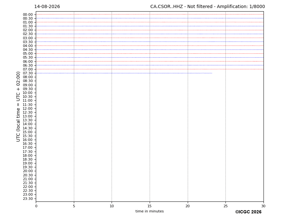Click the x-axis tick label 0
Screen dimensions: 299x224
36,206
